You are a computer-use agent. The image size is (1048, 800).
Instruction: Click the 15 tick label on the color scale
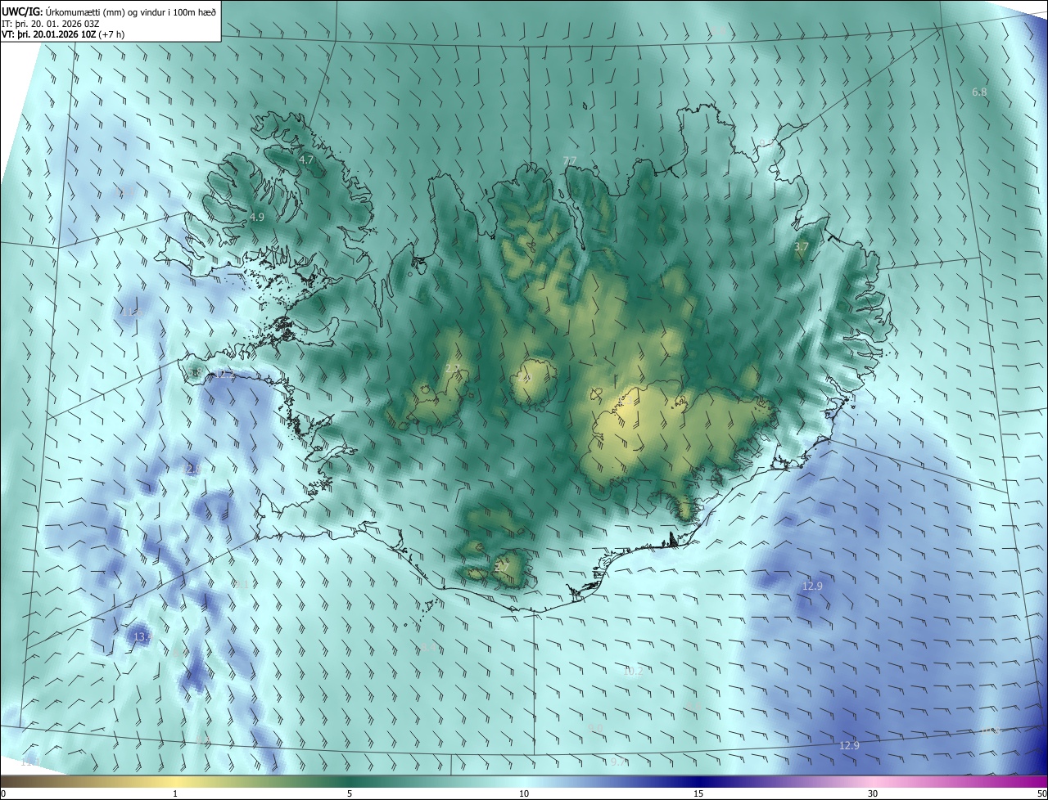coord(698,794)
